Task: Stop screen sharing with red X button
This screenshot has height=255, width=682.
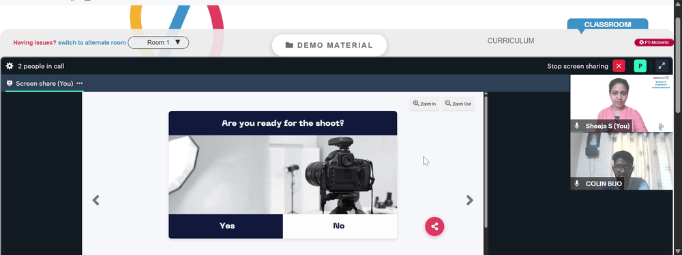Action: 619,66
